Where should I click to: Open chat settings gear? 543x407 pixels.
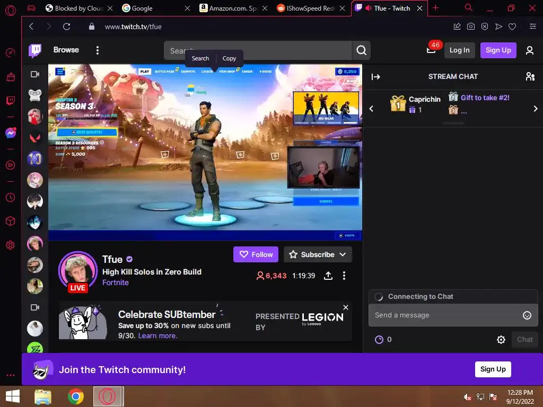(x=501, y=340)
